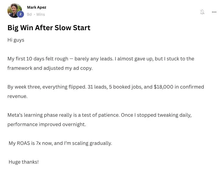Click the Big Win After Slow Start title

pos(49,28)
